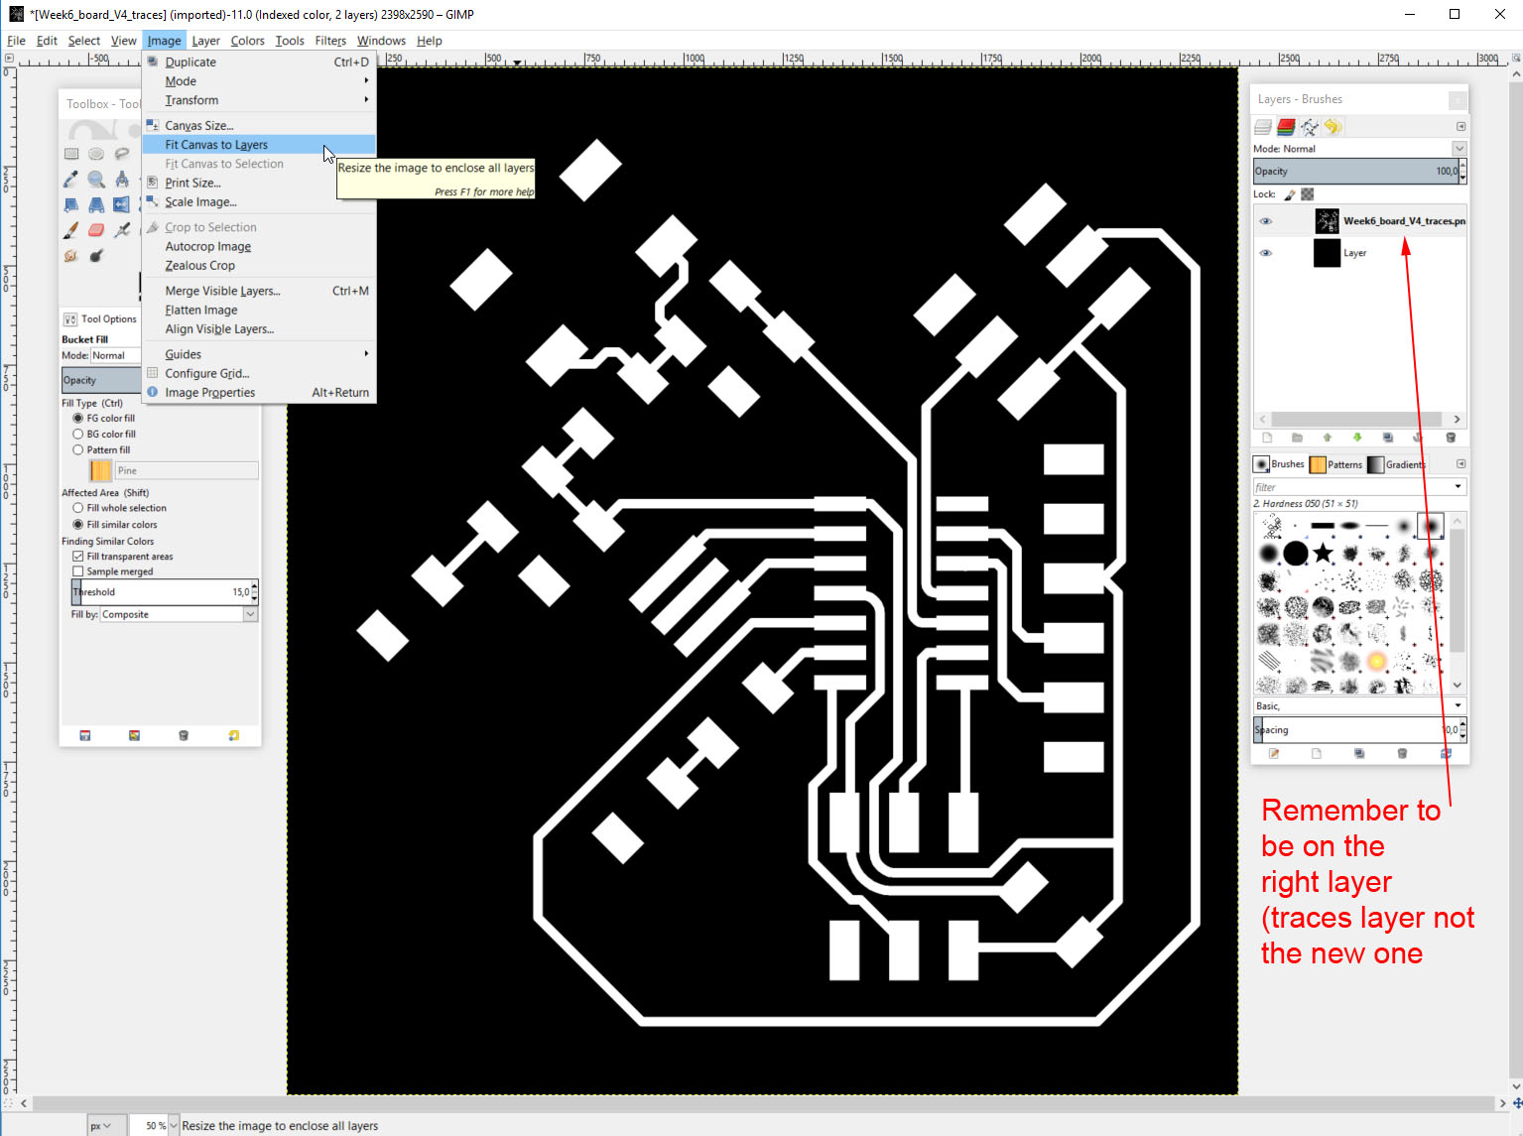1523x1136 pixels.
Task: Reset tool options to defaults icon
Action: coord(233,735)
